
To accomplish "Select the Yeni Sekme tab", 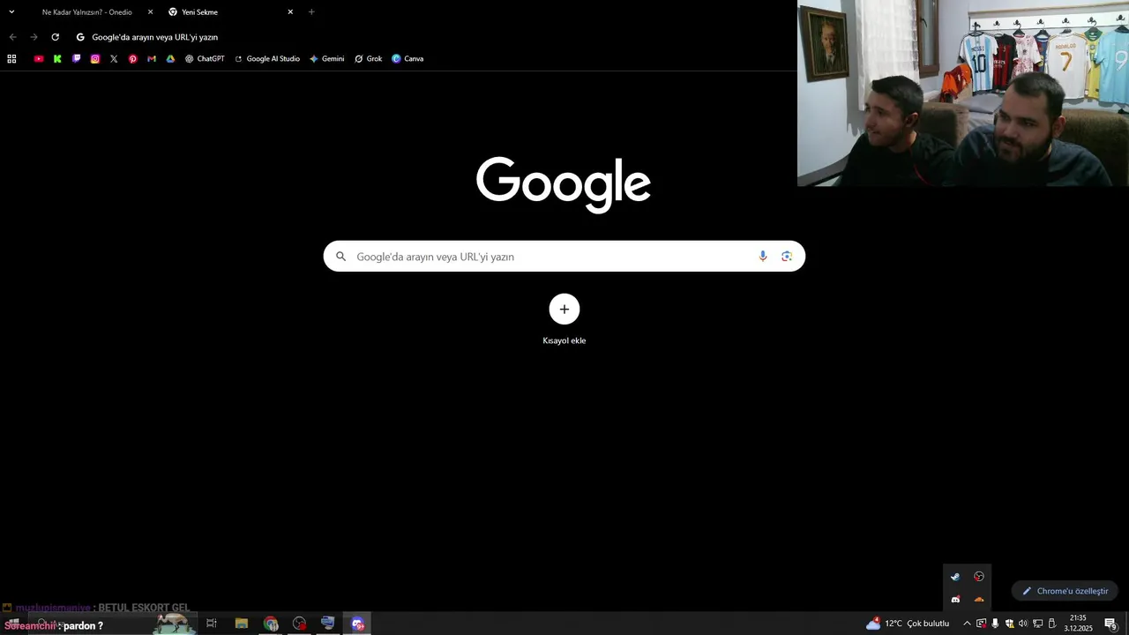I will [x=231, y=12].
